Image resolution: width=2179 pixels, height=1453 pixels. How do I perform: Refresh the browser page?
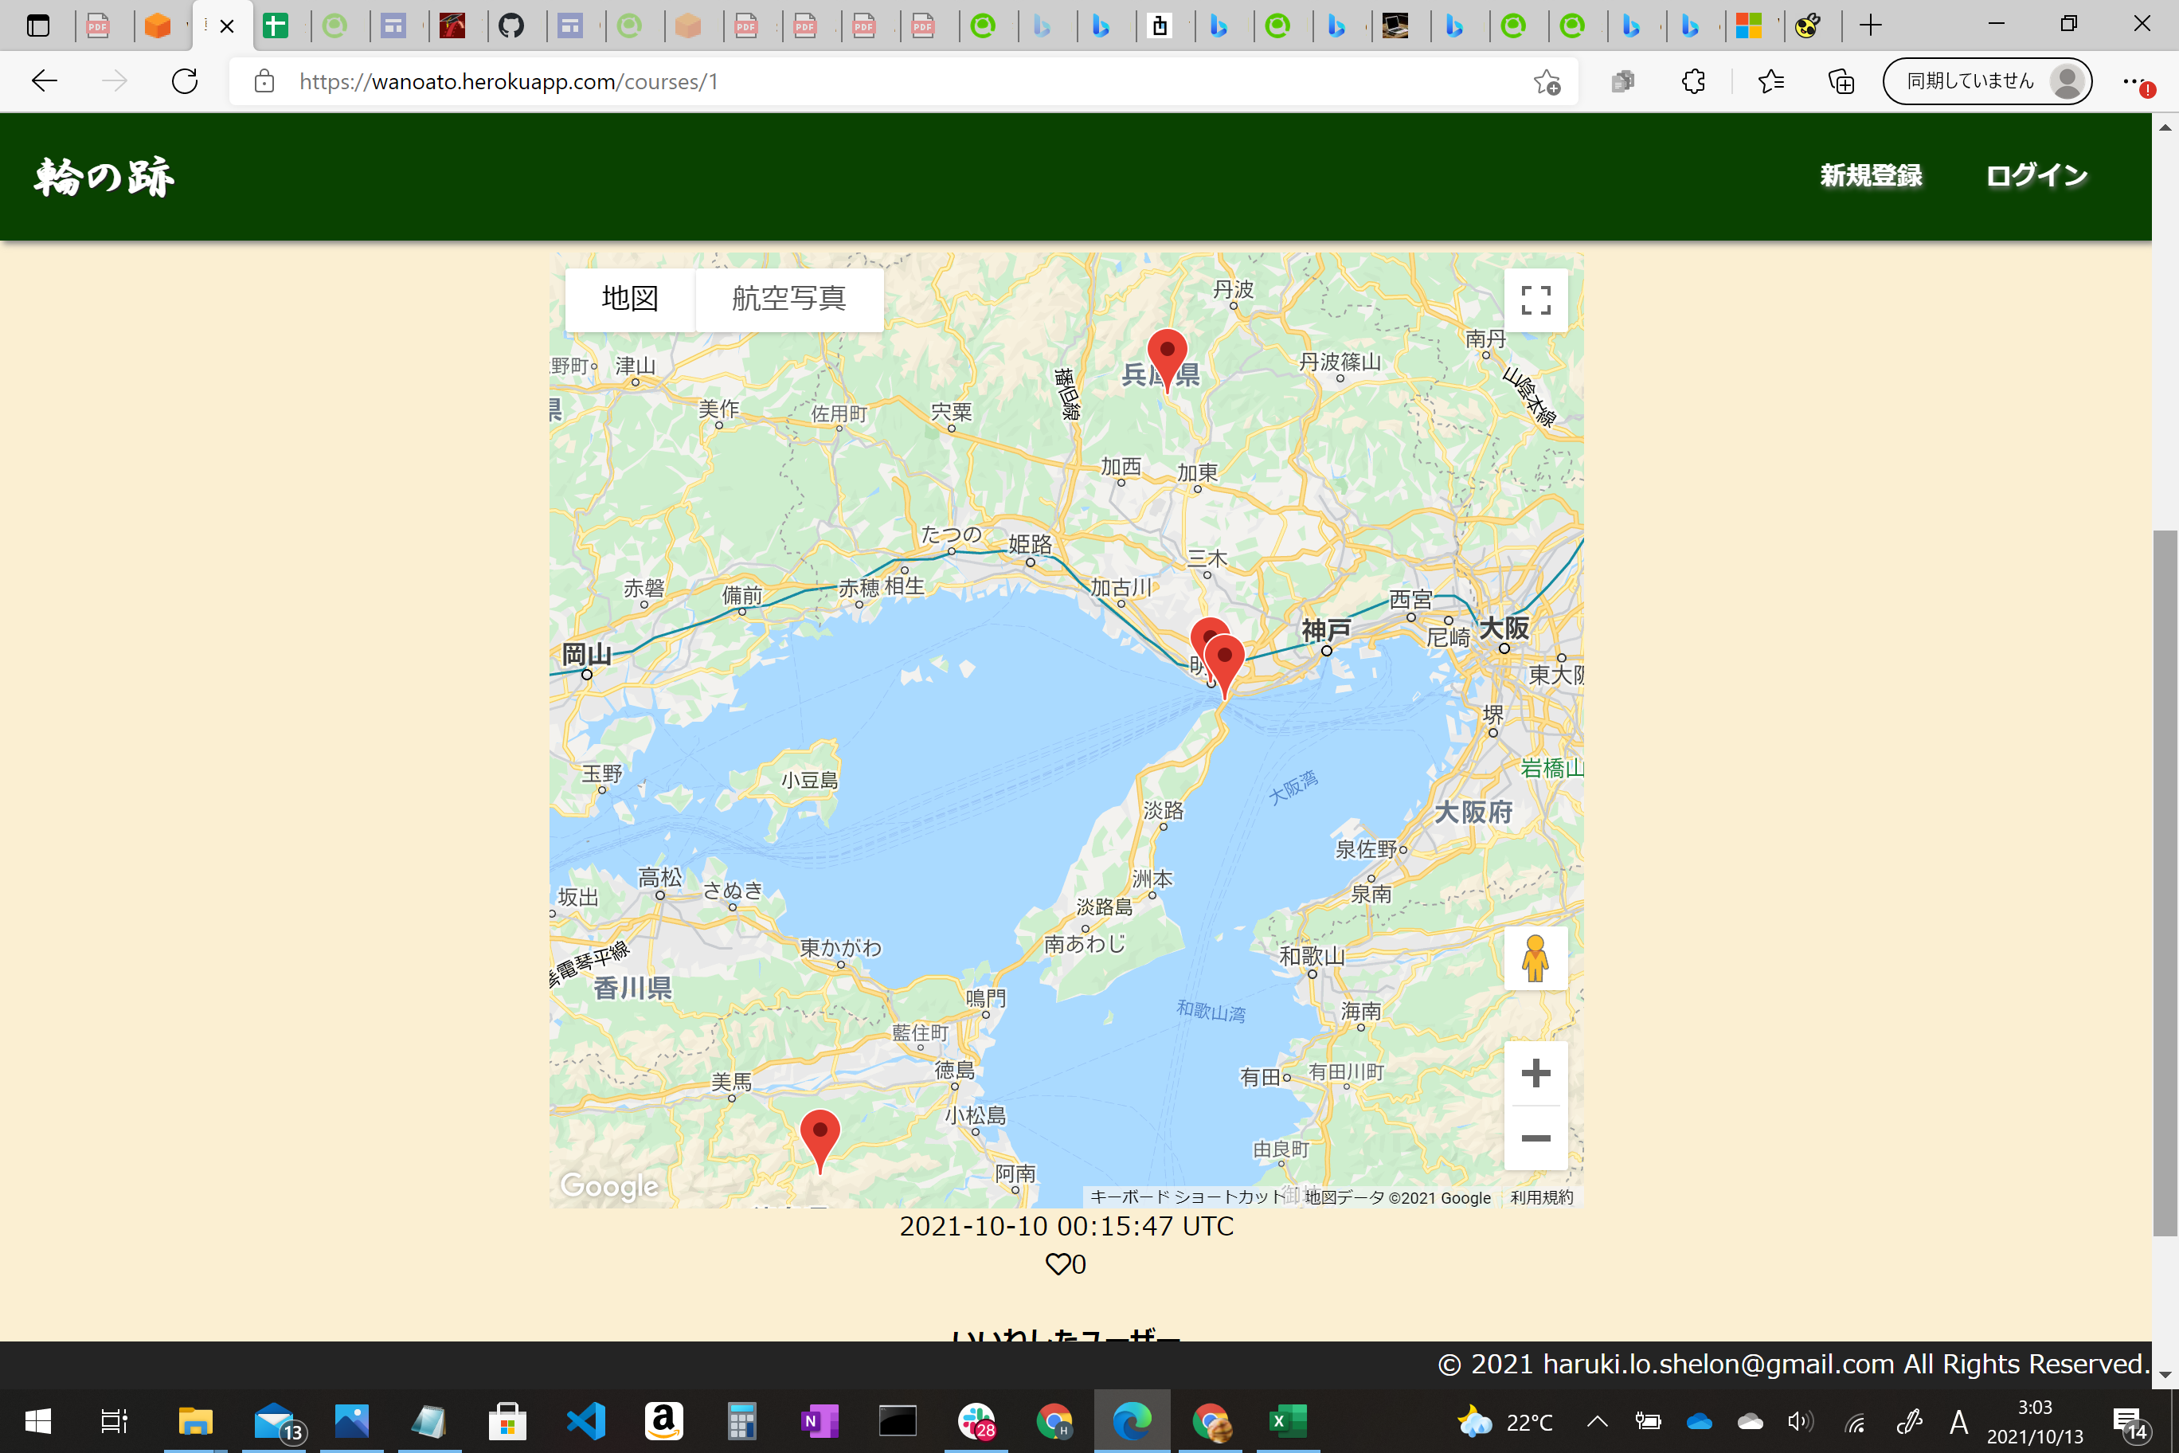[x=186, y=81]
